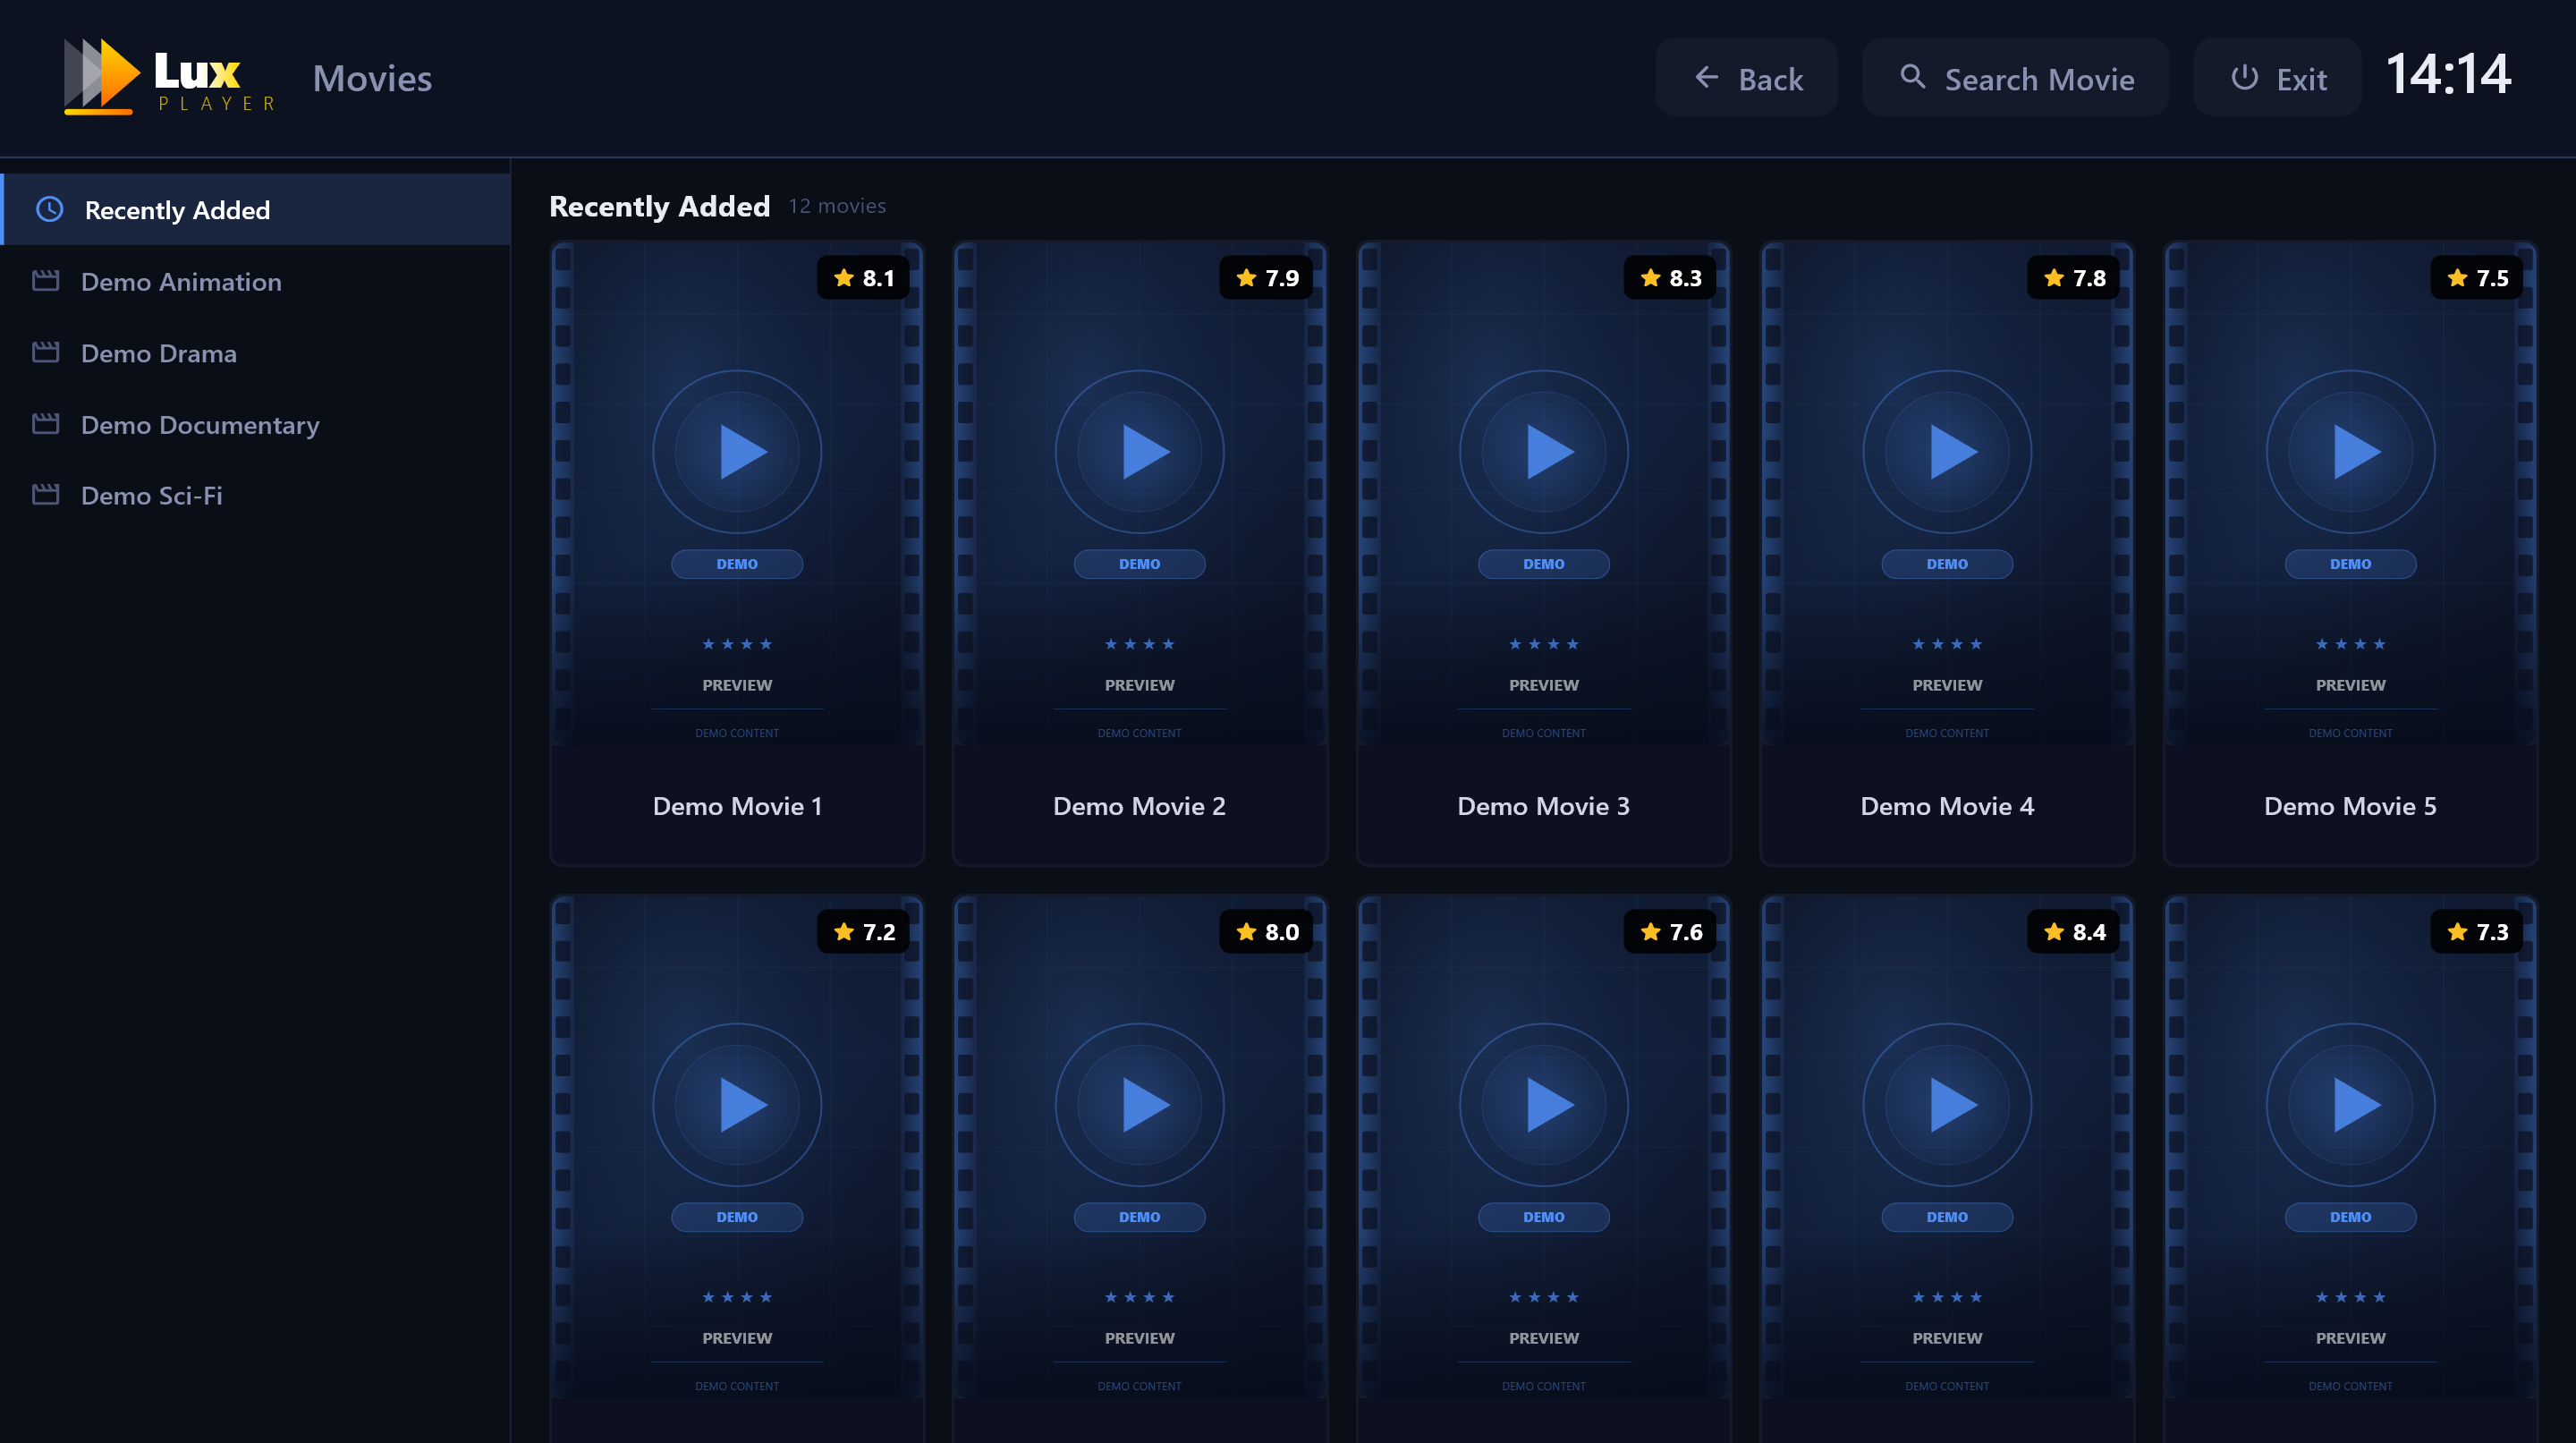This screenshot has width=2576, height=1443.
Task: Click the power icon beside Exit
Action: (2244, 78)
